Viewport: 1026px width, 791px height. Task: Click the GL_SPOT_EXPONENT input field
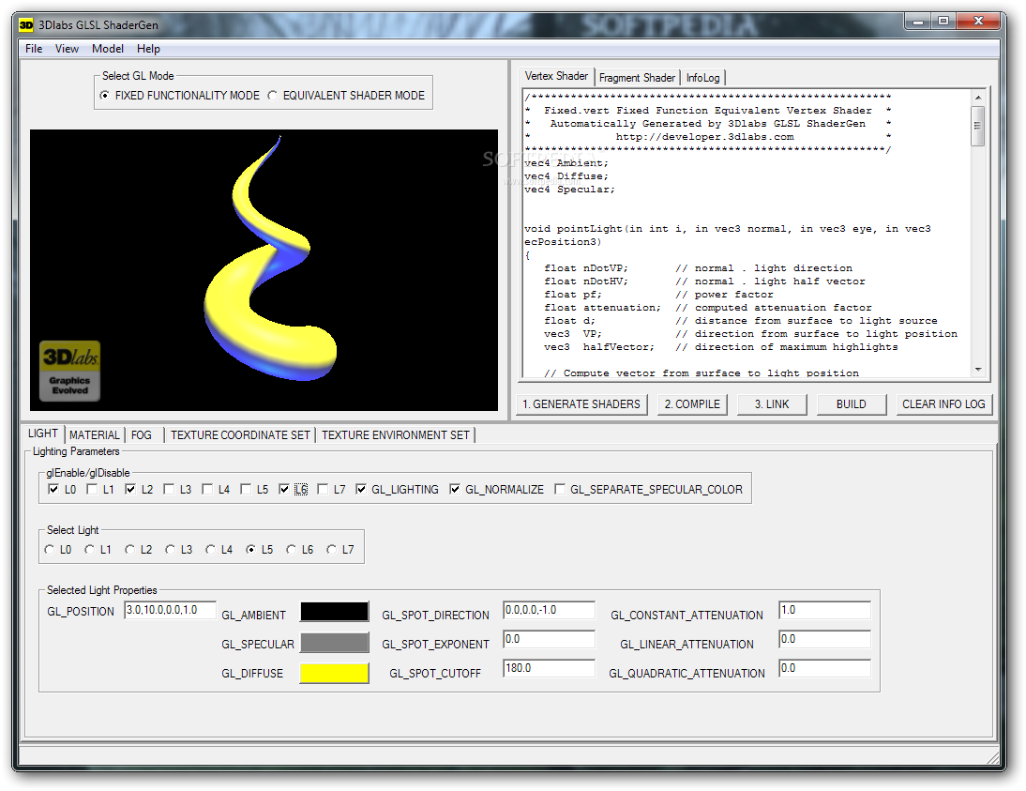pyautogui.click(x=549, y=638)
